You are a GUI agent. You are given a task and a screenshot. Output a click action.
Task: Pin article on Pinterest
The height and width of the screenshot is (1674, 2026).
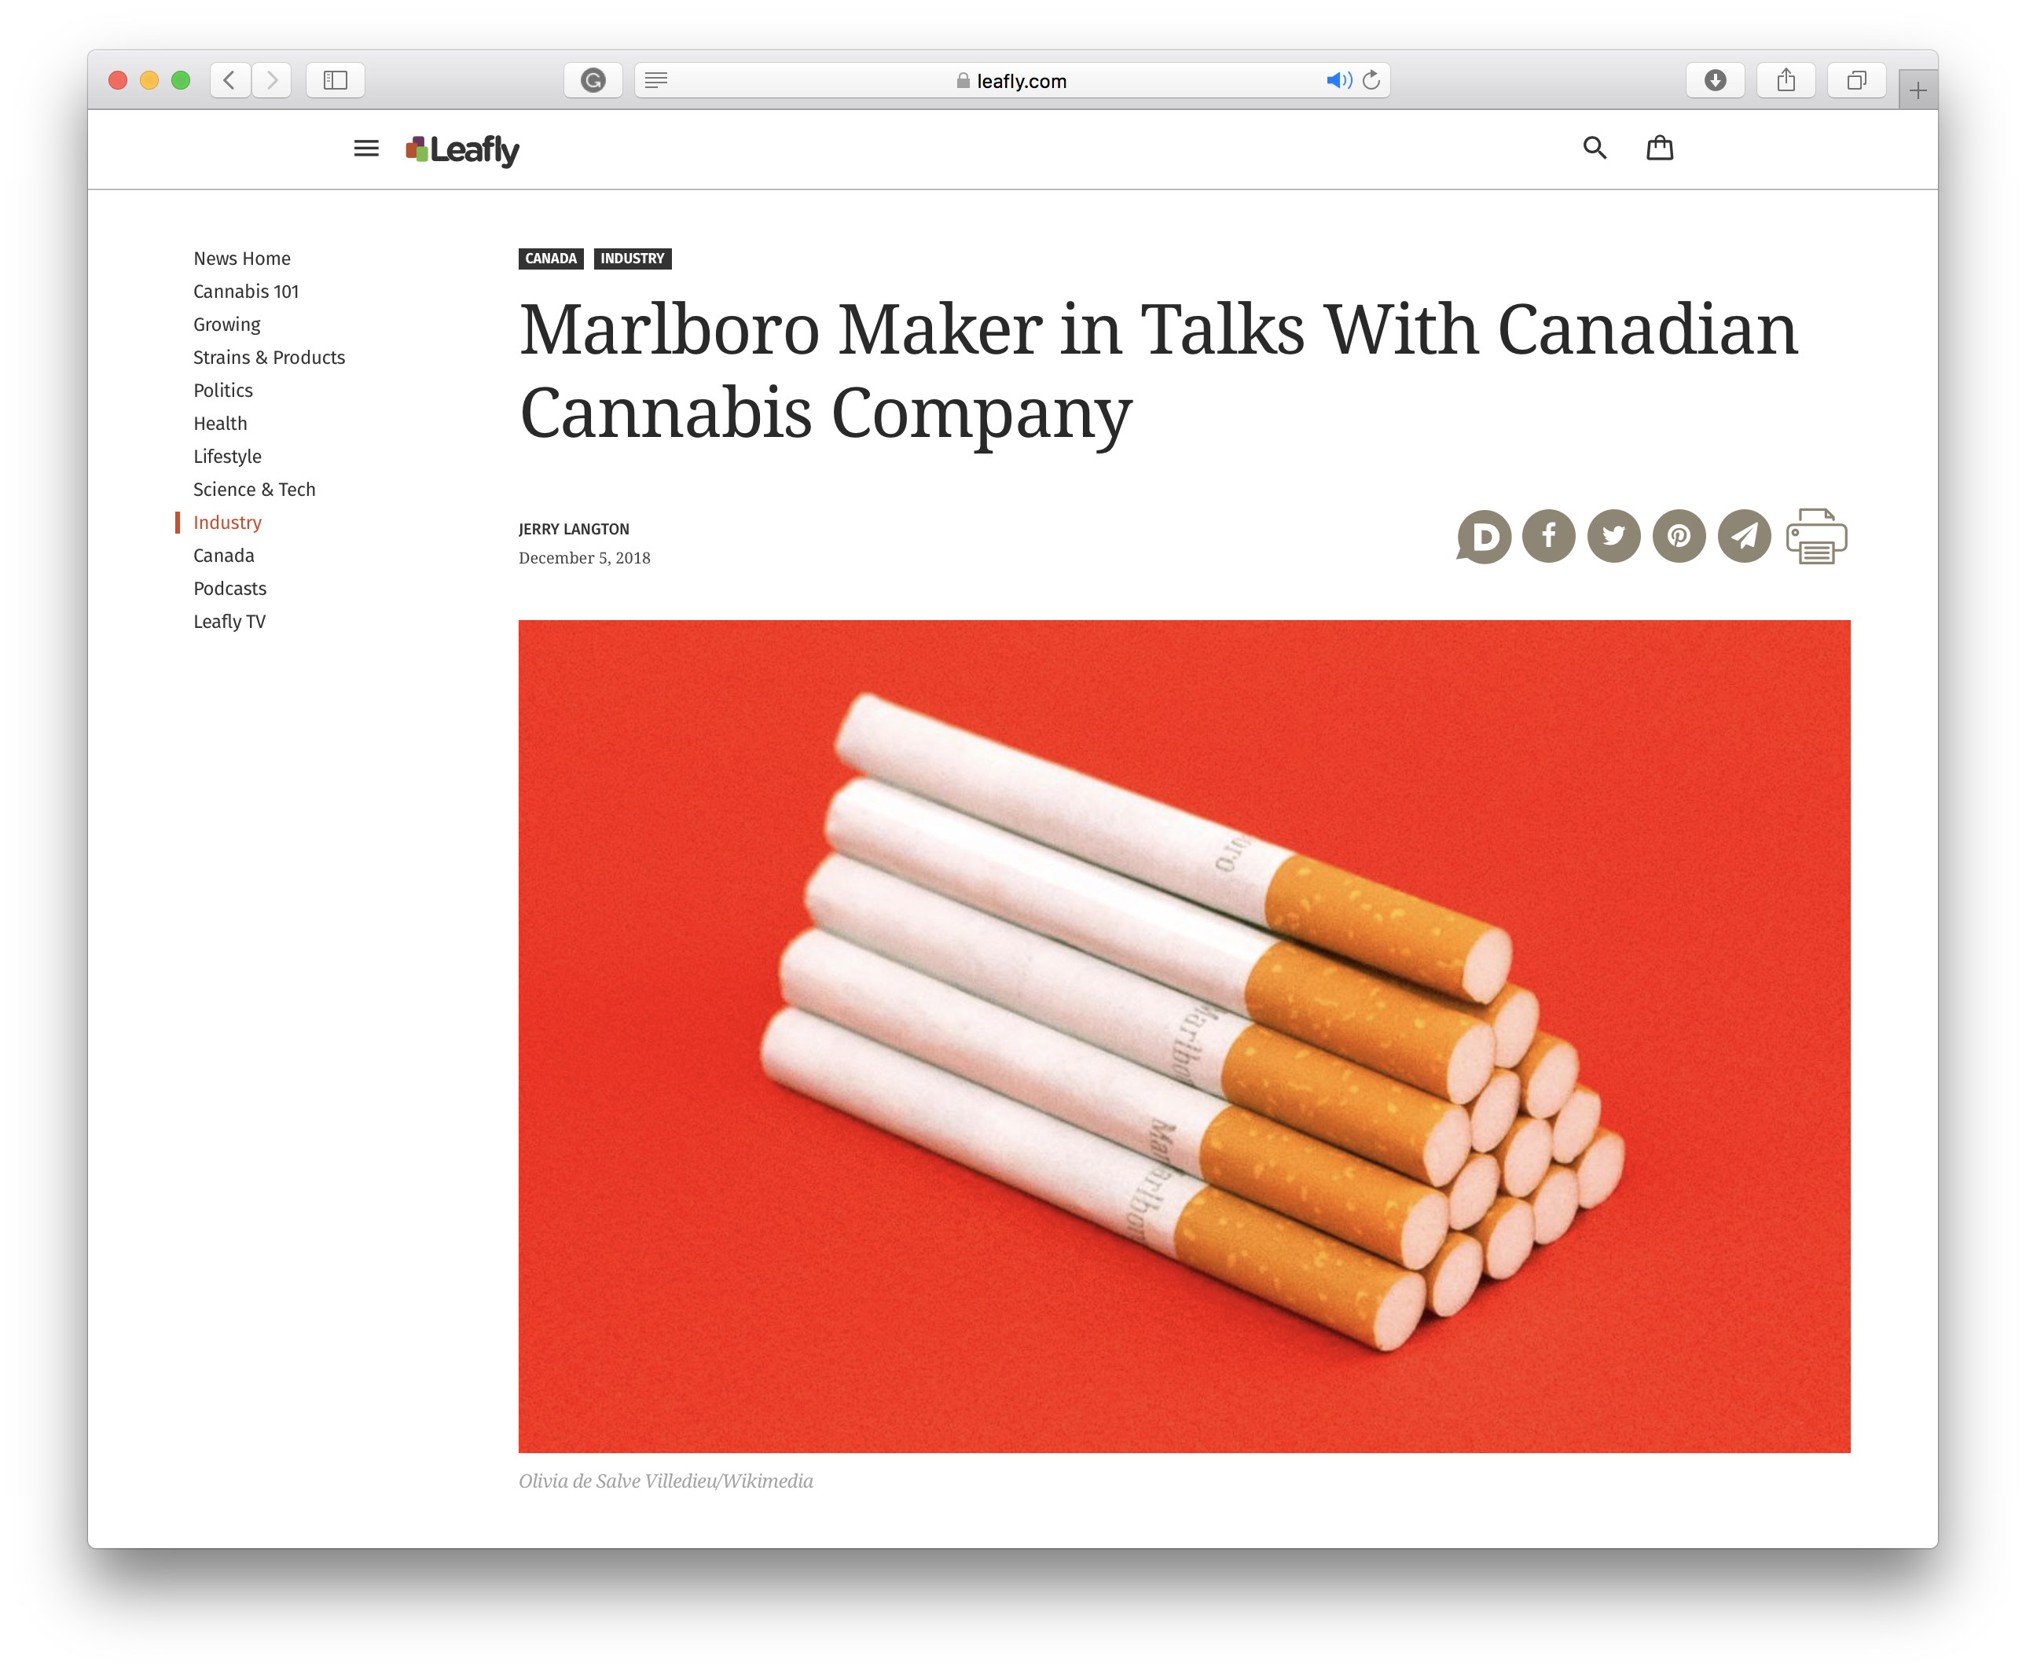(1678, 536)
